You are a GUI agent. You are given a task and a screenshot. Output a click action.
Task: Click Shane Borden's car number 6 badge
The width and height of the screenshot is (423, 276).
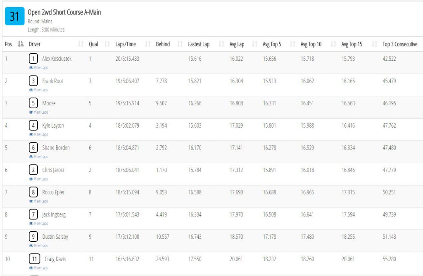click(x=33, y=148)
